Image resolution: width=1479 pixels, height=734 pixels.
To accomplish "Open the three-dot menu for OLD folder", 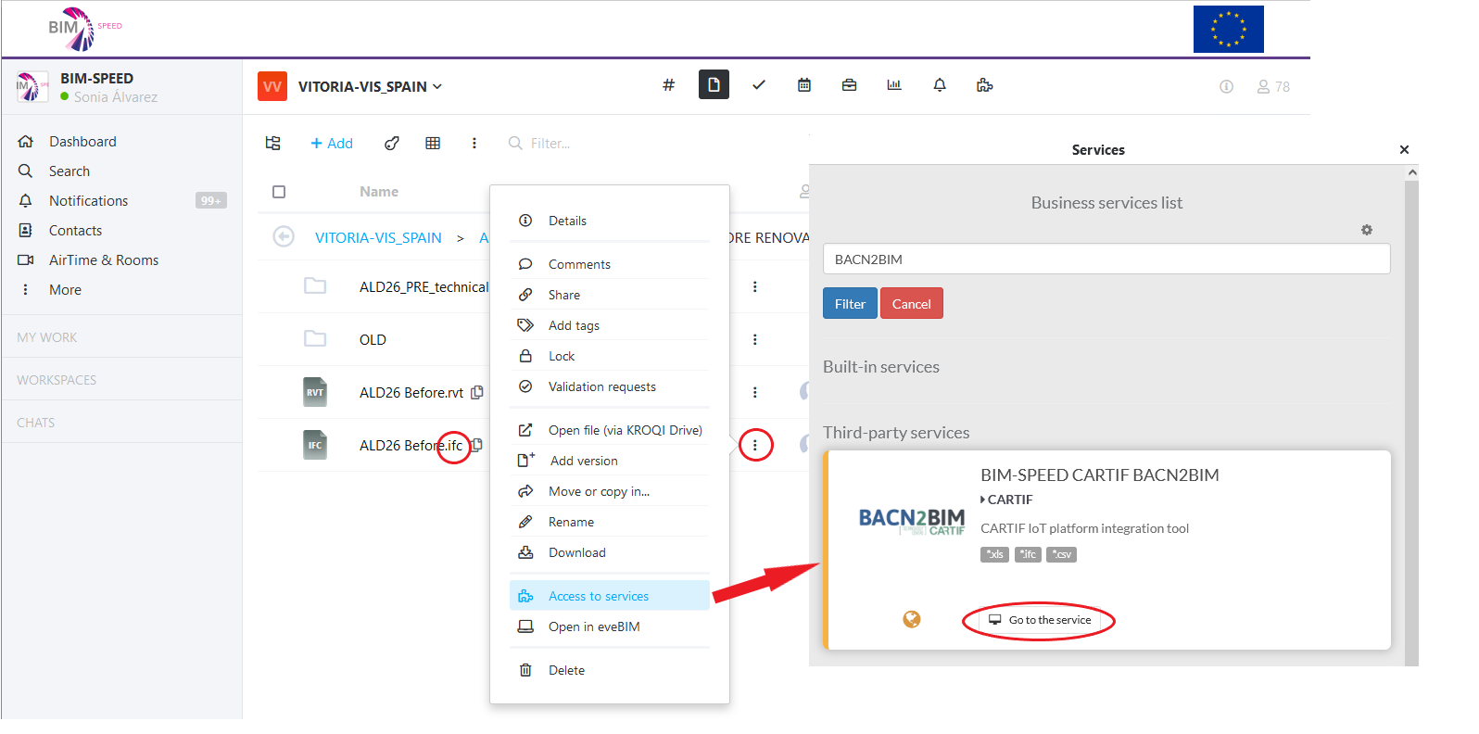I will (755, 339).
